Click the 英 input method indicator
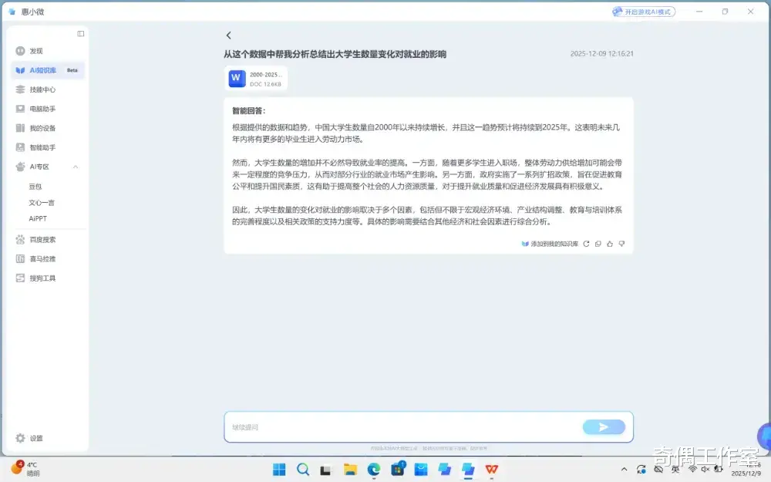Screen dimensions: 771x482 coord(675,470)
